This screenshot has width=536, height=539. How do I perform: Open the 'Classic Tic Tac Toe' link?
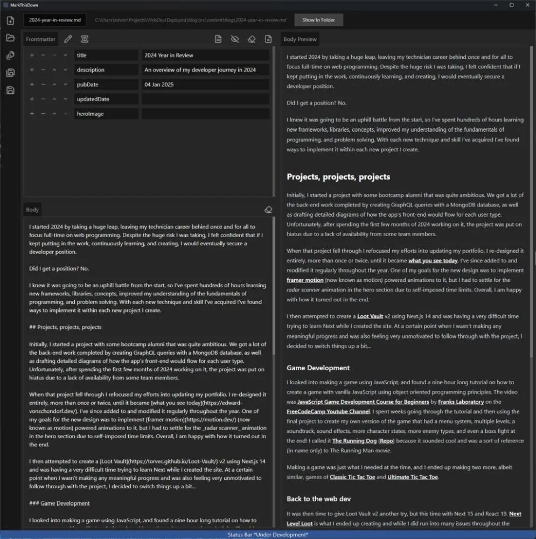tap(352, 477)
